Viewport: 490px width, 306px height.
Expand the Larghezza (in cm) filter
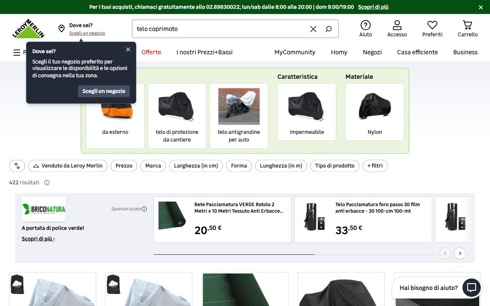click(x=196, y=166)
